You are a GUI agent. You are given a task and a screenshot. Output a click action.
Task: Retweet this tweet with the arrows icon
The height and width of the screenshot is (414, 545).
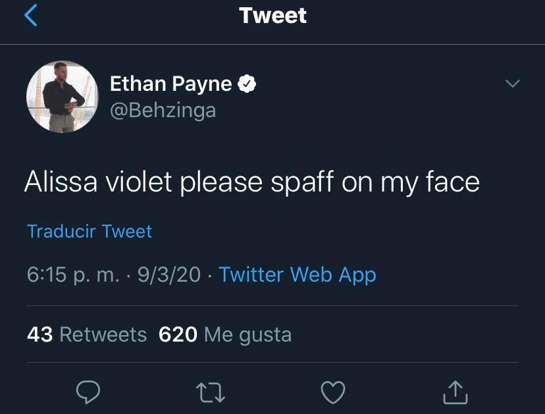click(211, 393)
